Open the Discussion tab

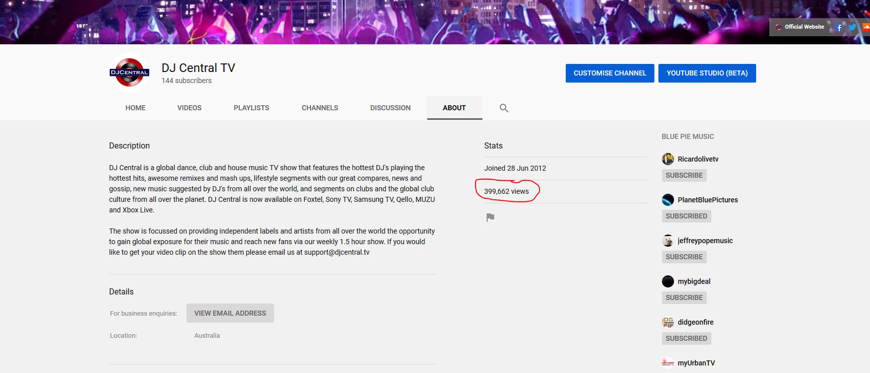click(x=390, y=108)
